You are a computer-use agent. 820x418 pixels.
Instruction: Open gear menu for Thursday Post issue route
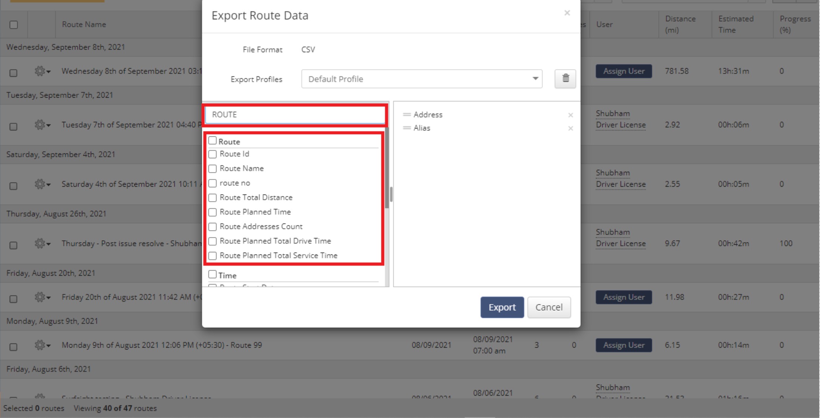(42, 243)
